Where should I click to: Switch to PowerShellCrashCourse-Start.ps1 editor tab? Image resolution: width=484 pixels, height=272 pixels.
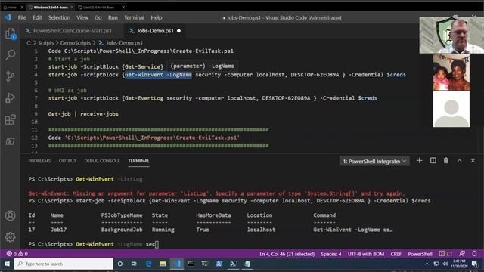[x=72, y=31]
